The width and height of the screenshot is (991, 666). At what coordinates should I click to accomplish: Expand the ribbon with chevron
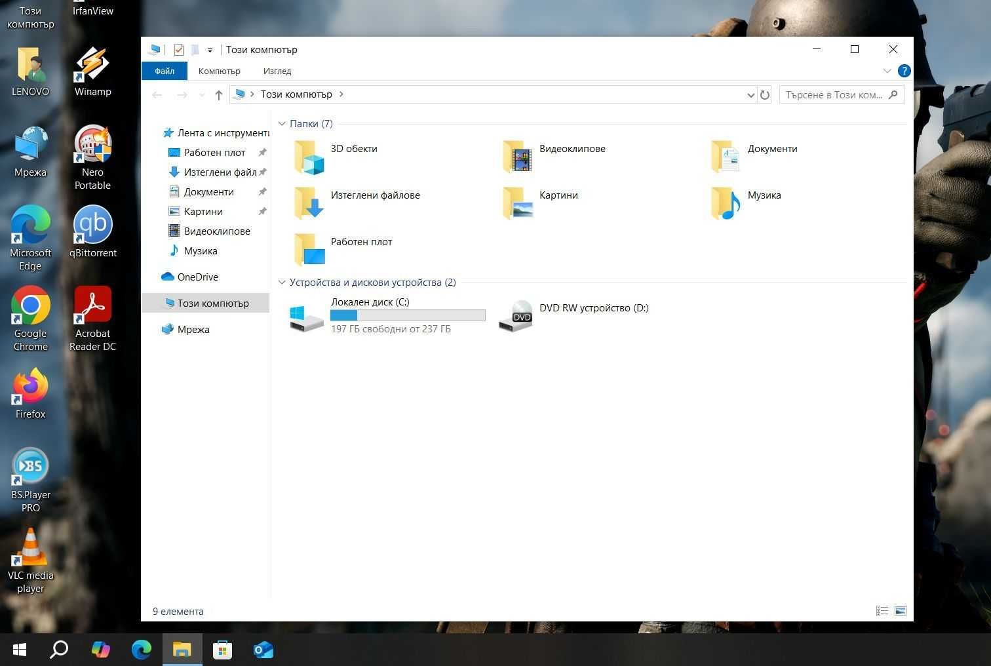point(887,71)
